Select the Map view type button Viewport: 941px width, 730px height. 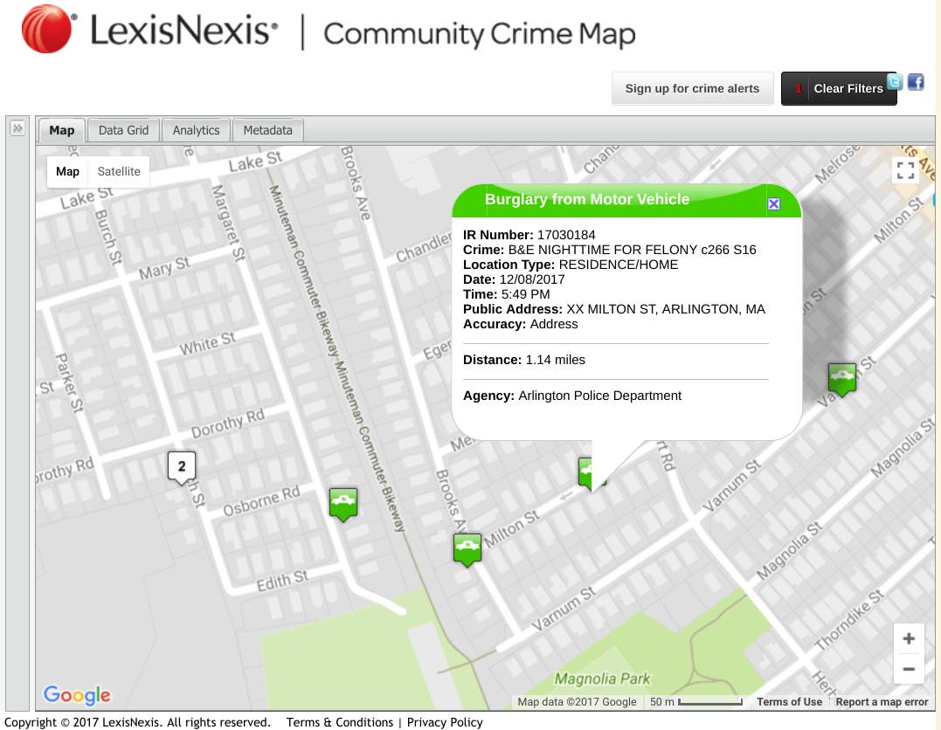[67, 171]
